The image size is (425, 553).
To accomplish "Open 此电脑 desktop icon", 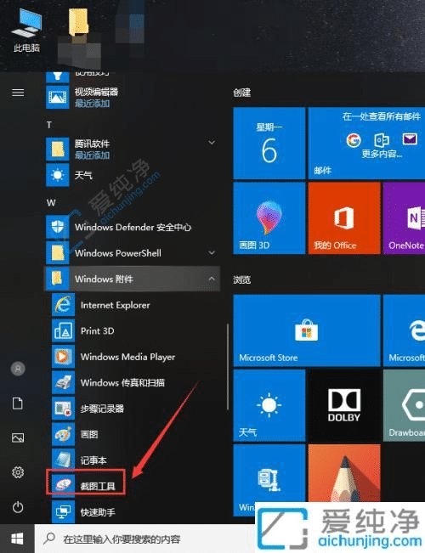I will click(x=26, y=31).
